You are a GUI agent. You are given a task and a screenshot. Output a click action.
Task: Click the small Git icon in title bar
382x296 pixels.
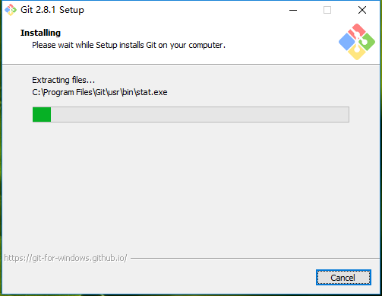point(11,10)
